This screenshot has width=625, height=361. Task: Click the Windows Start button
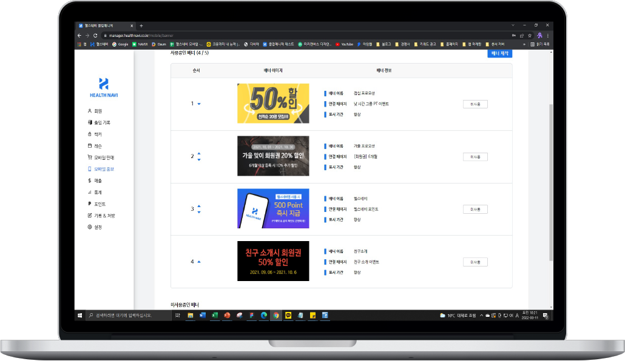(x=79, y=316)
